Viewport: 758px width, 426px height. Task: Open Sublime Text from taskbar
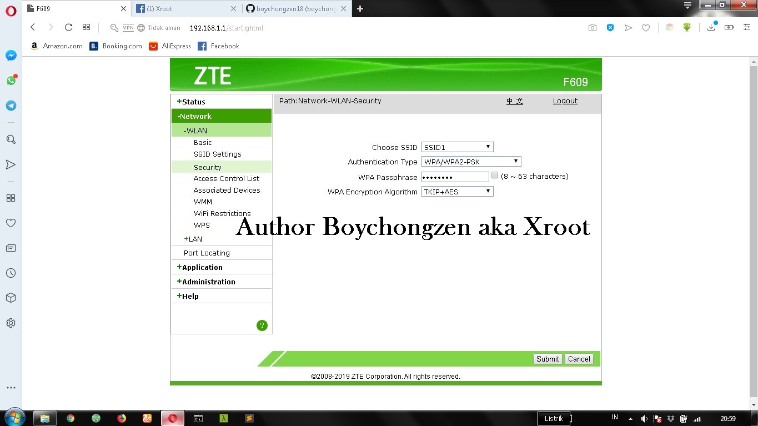click(x=249, y=418)
